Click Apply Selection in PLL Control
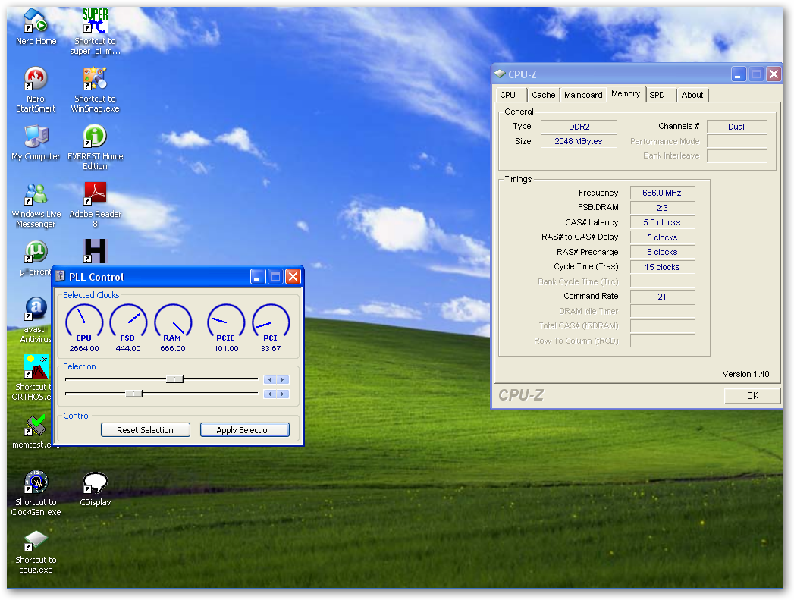Image resolution: width=794 pixels, height=600 pixels. 245,430
